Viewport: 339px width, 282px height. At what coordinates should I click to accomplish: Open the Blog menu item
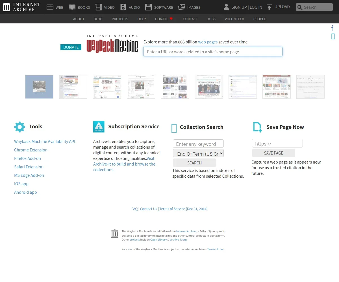point(98,19)
